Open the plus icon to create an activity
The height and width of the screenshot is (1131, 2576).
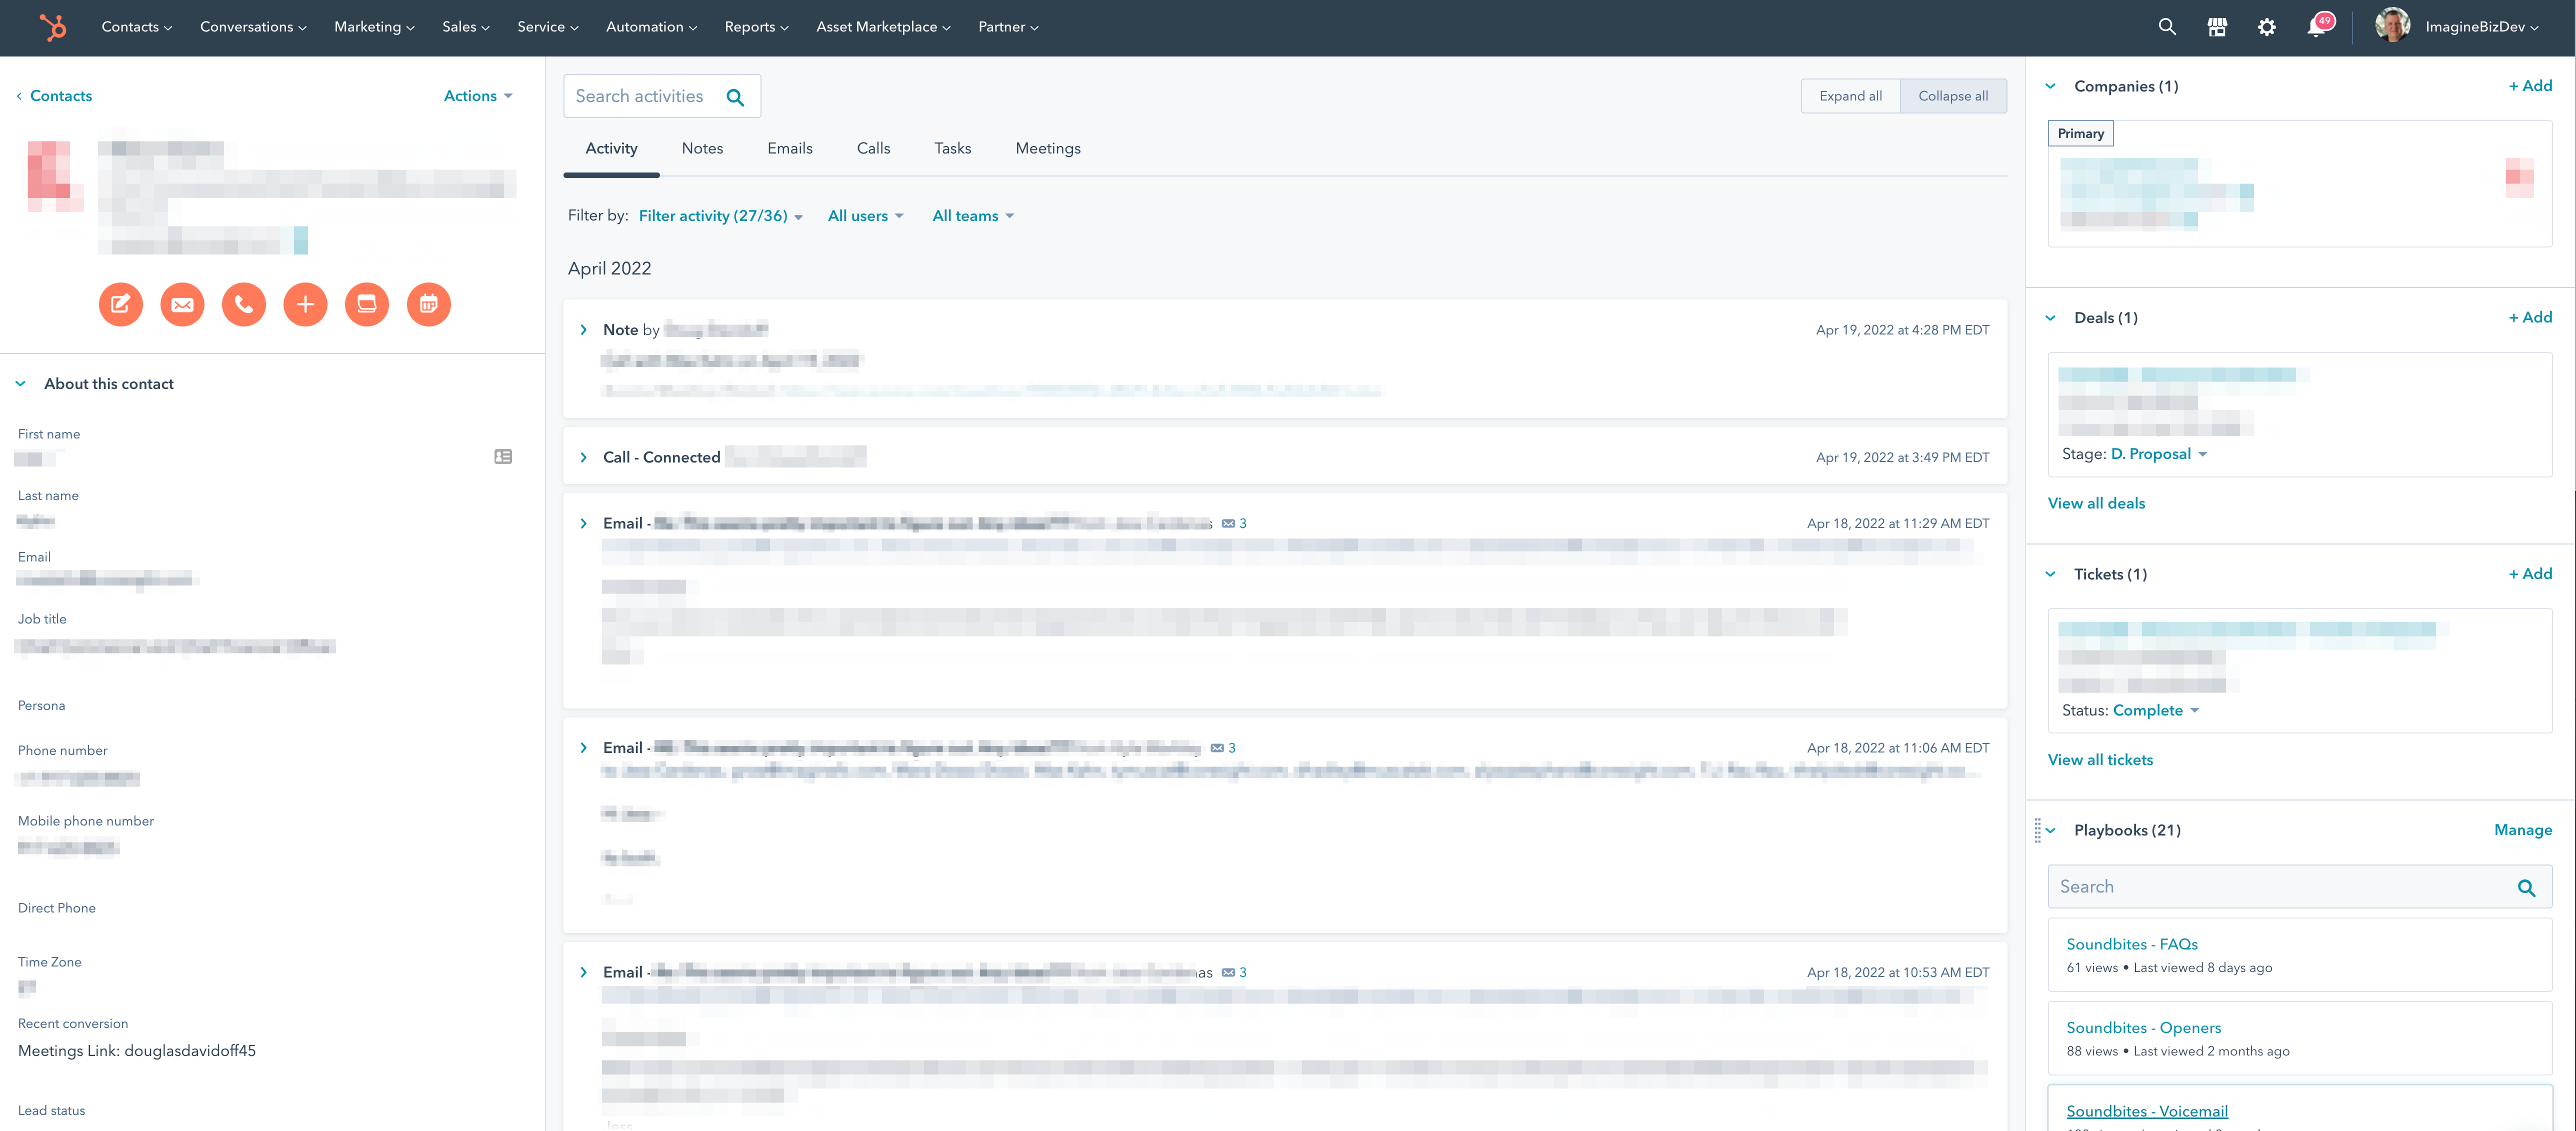click(x=305, y=304)
